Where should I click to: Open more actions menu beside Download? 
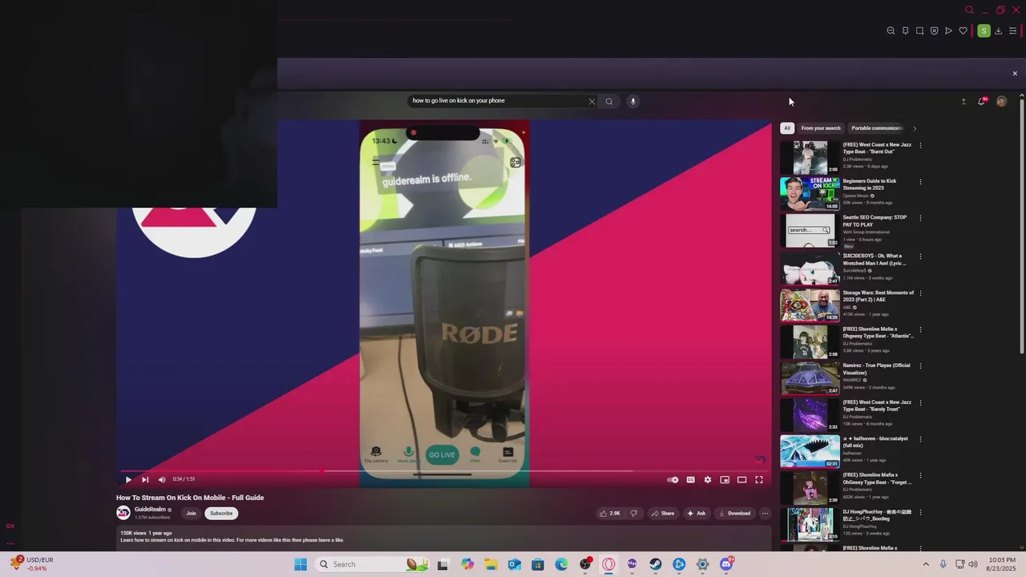tap(765, 514)
